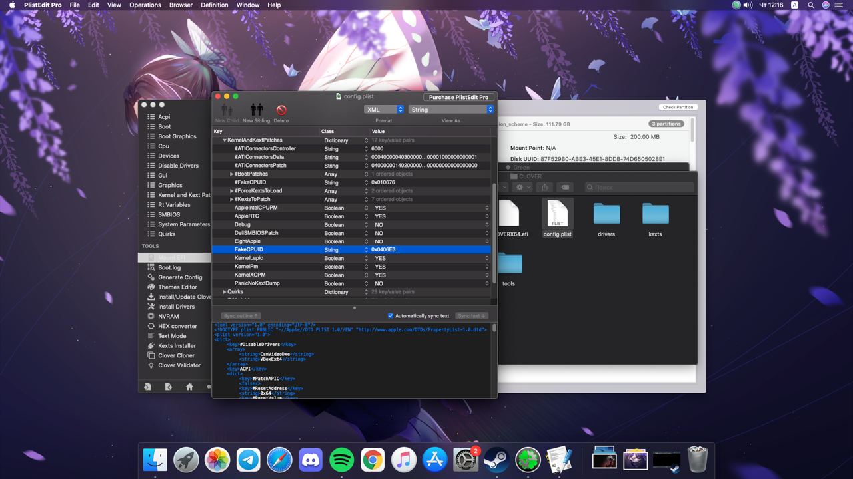
Task: Open drivers folder in Finder window
Action: click(606, 214)
